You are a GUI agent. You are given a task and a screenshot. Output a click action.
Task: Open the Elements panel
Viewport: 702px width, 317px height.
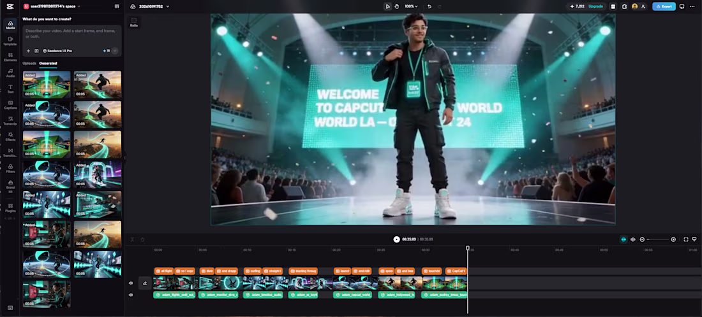pyautogui.click(x=10, y=57)
